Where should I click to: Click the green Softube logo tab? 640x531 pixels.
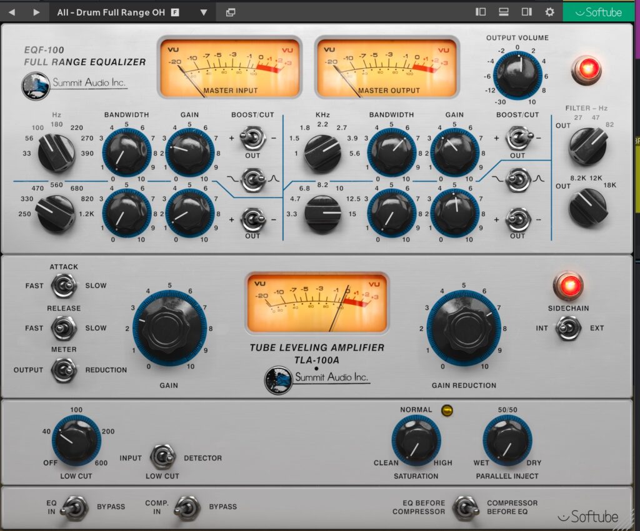pyautogui.click(x=601, y=12)
